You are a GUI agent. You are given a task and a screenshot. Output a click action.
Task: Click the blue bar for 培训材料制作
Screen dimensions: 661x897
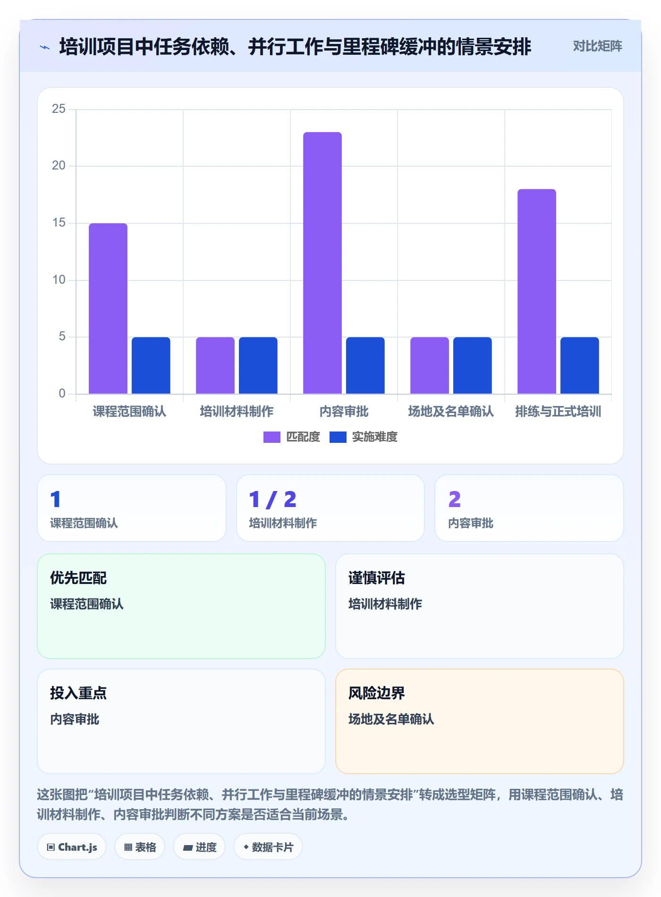tap(258, 365)
